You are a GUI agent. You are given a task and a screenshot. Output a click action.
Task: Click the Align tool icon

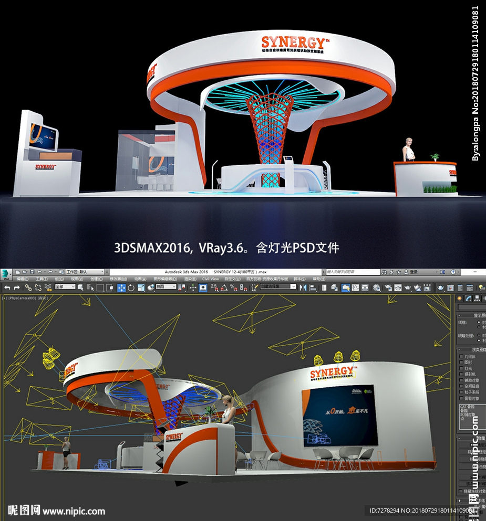(313, 288)
